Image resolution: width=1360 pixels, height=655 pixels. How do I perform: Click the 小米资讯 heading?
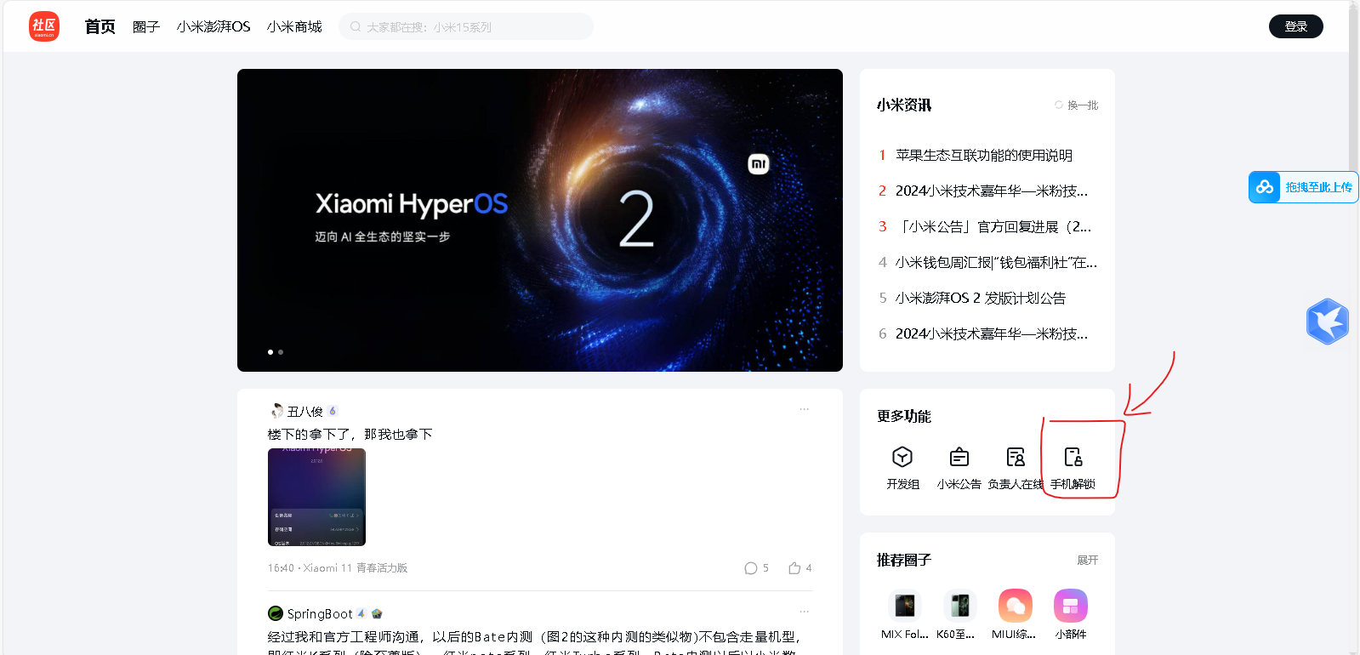tap(904, 105)
